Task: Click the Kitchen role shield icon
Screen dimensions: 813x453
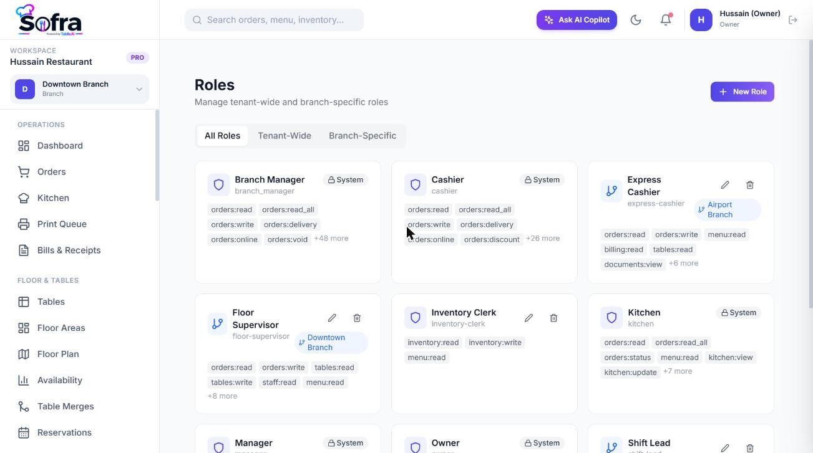Action: (611, 317)
